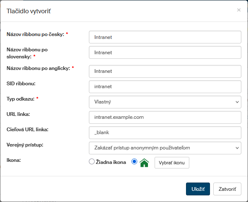Focus the Názov ribbonu po česky field

tap(165, 37)
